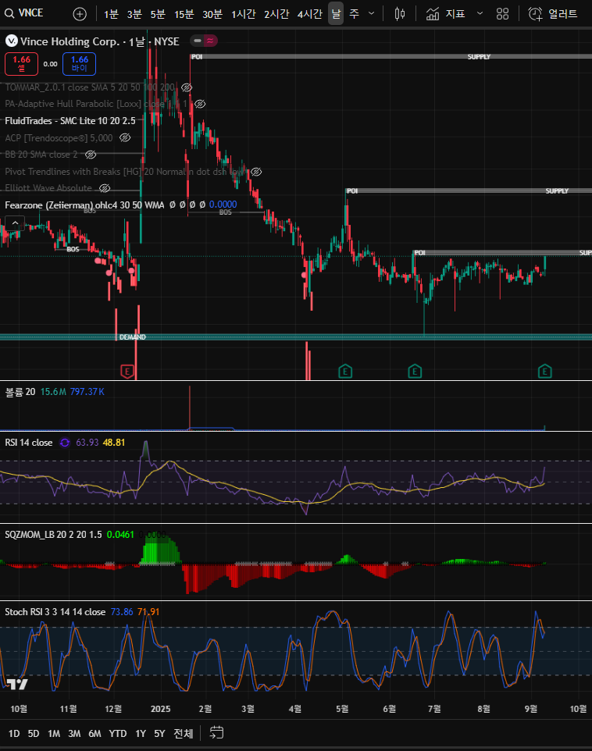Click the purple RSI refresh icon
Screen dimensions: 592x751
point(64,443)
